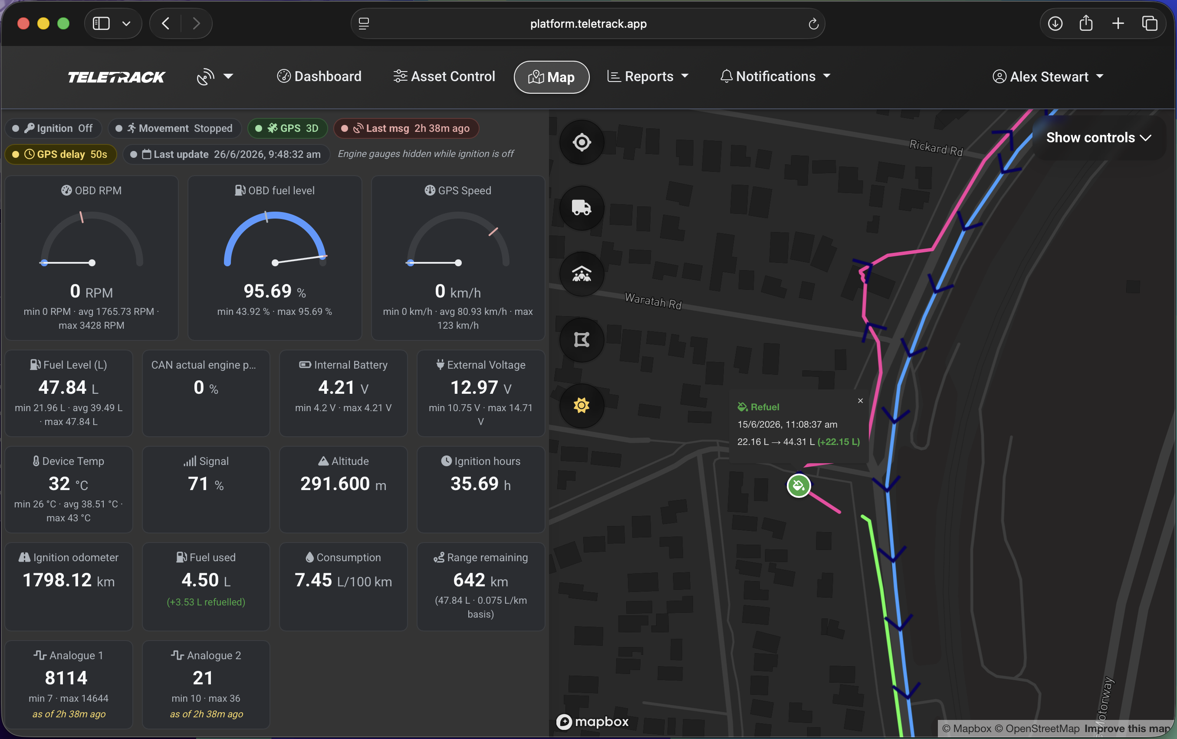Close the Refuel popup
The height and width of the screenshot is (739, 1177).
[x=860, y=401]
